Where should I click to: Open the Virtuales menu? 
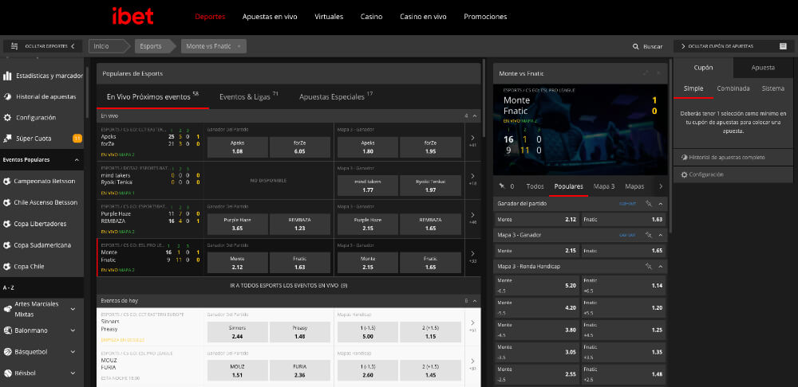(329, 16)
